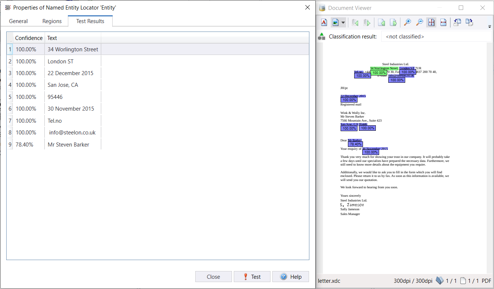This screenshot has width=494, height=289.
Task: Click the green highlighted 100.00% address label
Action: coord(379,73)
